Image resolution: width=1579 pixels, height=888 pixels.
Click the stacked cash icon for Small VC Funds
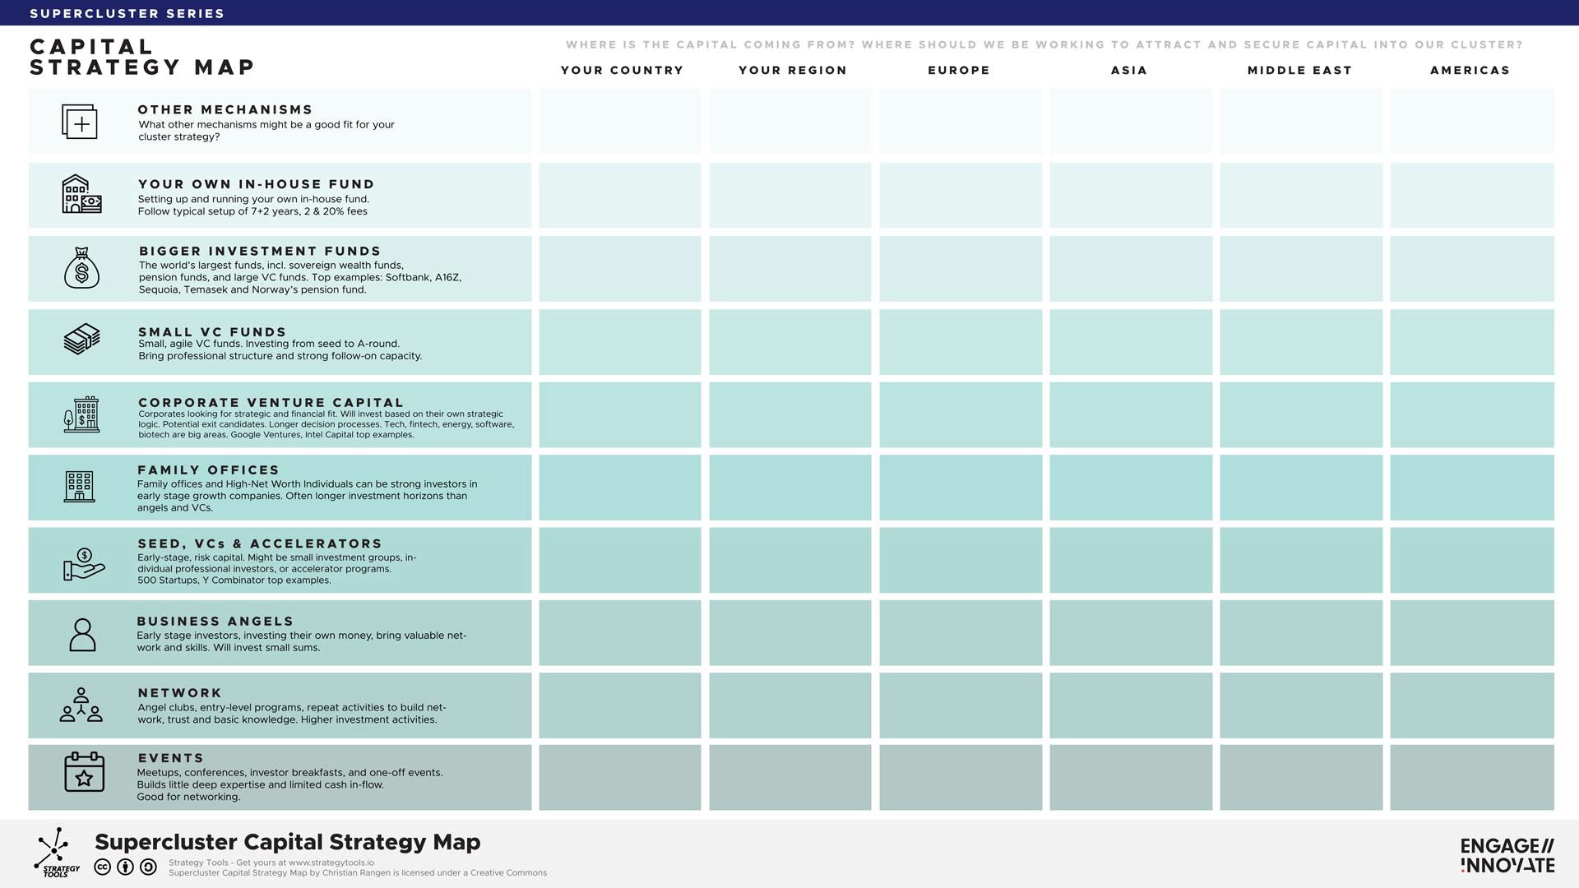click(81, 339)
